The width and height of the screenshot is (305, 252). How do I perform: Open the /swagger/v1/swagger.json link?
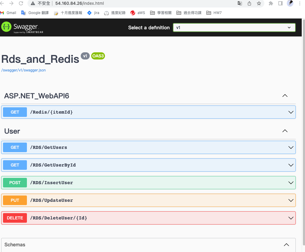(23, 70)
